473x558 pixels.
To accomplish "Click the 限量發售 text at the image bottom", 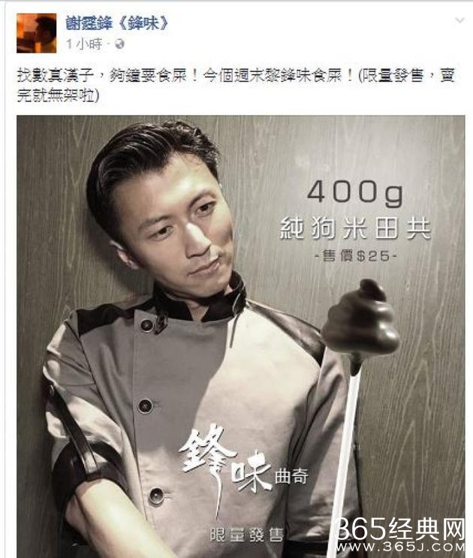I will (x=246, y=534).
